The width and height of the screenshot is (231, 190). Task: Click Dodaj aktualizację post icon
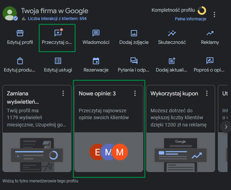[172, 61]
